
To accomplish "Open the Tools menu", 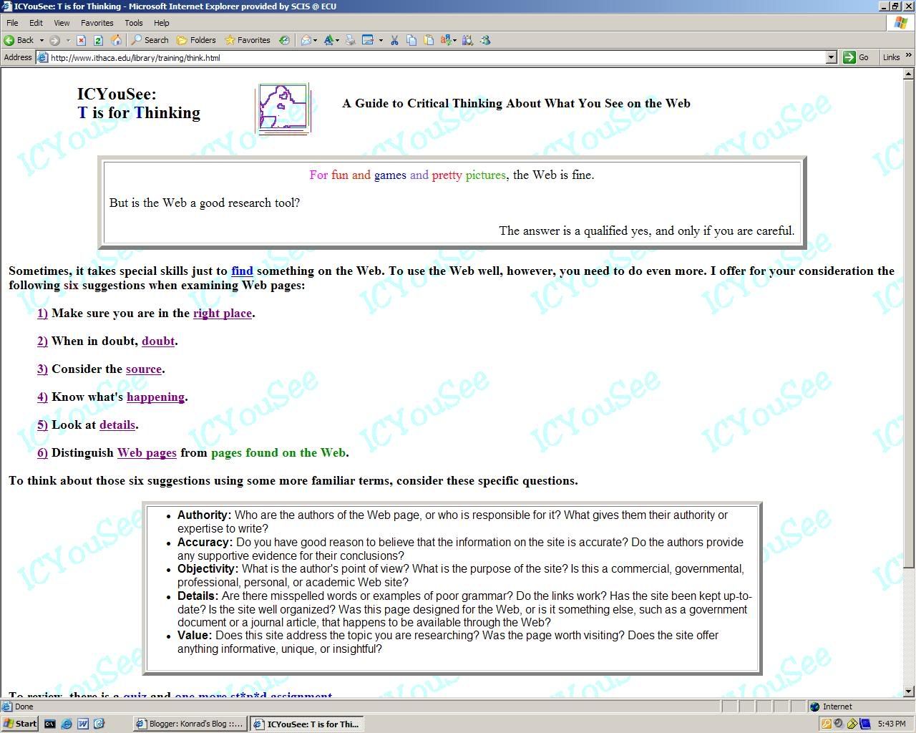I will pyautogui.click(x=134, y=23).
